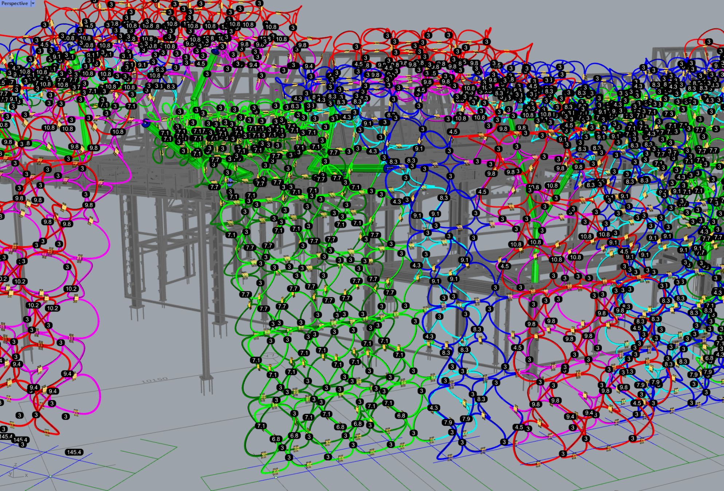The image size is (724, 491).
Task: Select the rightmost 10.2 label on magenta structure
Action: [71, 288]
